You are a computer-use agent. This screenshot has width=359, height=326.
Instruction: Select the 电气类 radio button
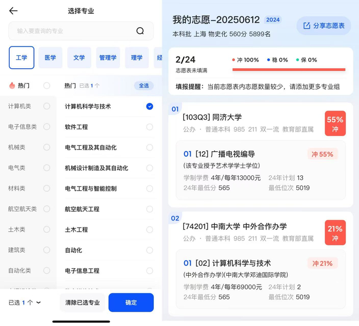47,168
